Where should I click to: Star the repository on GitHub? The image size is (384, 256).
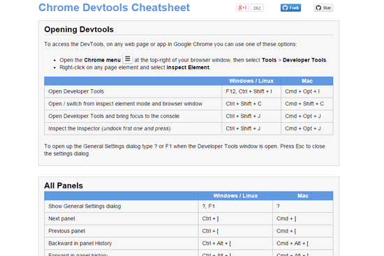[x=323, y=8]
